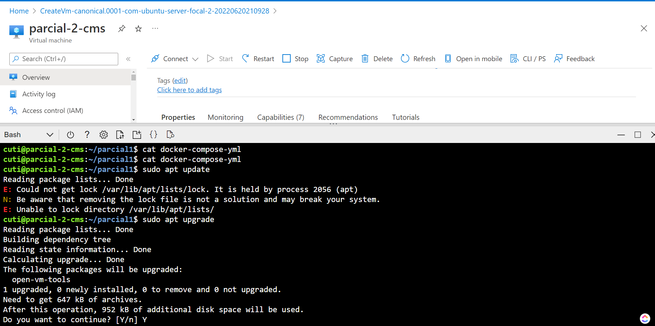Image resolution: width=655 pixels, height=326 pixels.
Task: Click the 'Need to get 647 kB' line
Action: (x=73, y=300)
